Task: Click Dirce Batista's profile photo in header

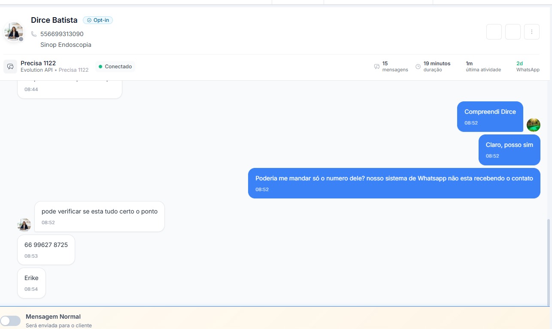Action: click(13, 32)
